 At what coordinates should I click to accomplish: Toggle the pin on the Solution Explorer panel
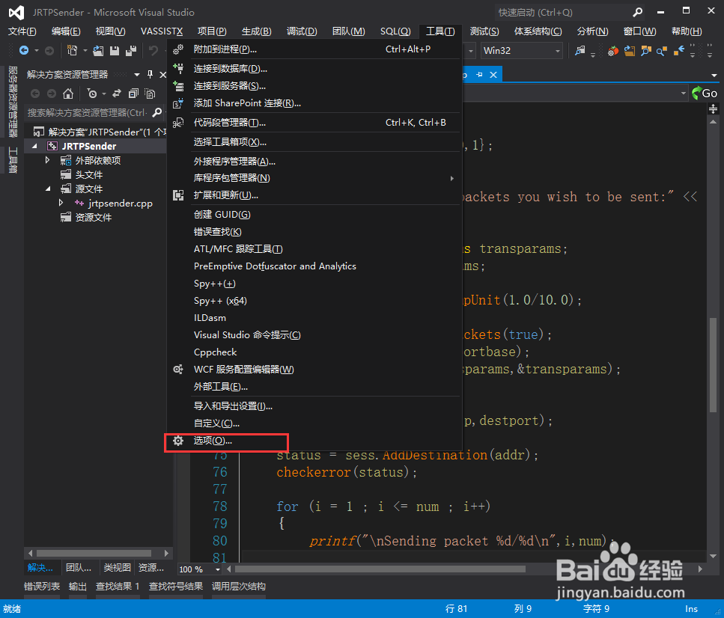(150, 74)
